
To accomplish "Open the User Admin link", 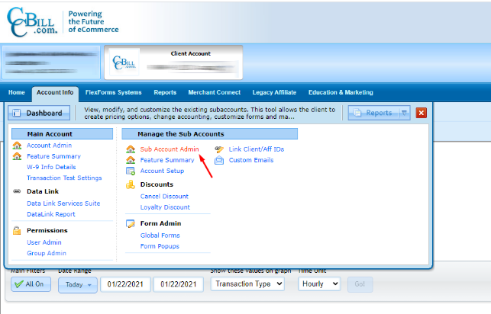I will click(44, 242).
